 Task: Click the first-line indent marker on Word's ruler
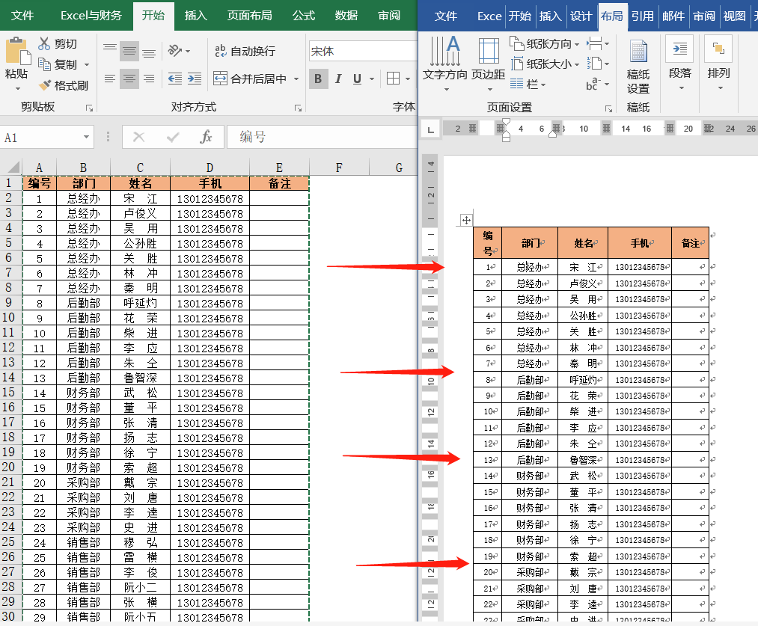tap(506, 122)
